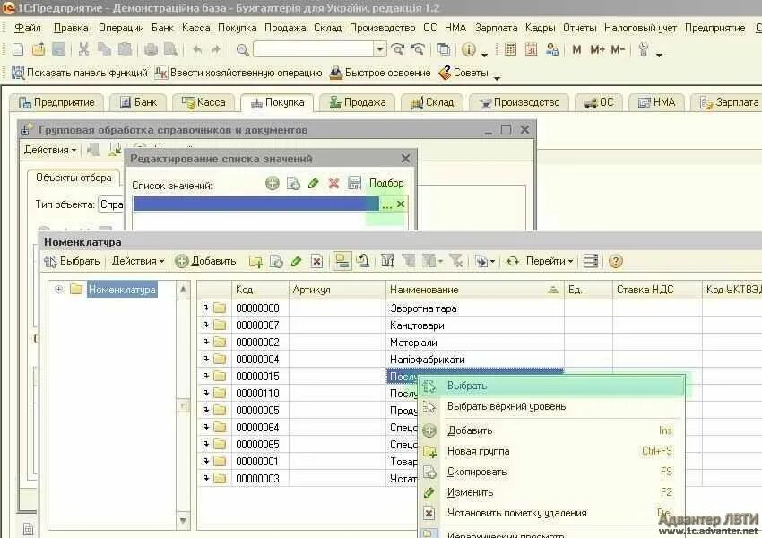Click Показать панель функций button
The image size is (762, 538).
point(80,73)
